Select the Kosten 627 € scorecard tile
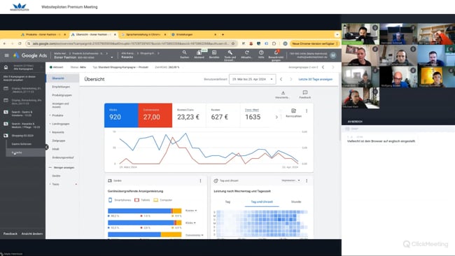 pos(223,115)
